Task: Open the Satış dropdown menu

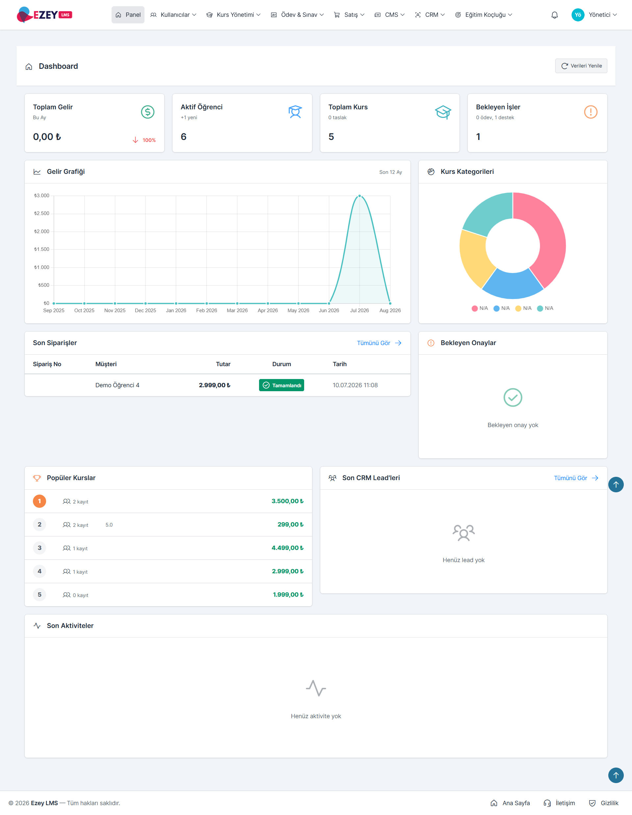Action: (349, 15)
